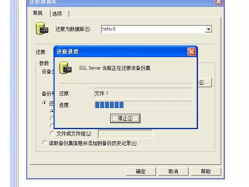Cancel using the 取消 button
Screen dimensions: 249x187
pos(173,171)
